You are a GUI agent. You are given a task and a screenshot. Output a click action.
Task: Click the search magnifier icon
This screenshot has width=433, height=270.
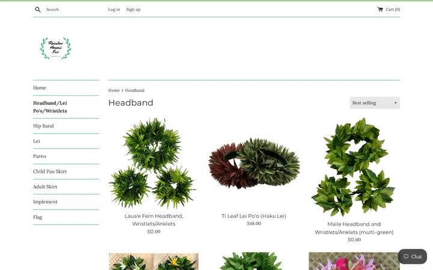(x=38, y=10)
